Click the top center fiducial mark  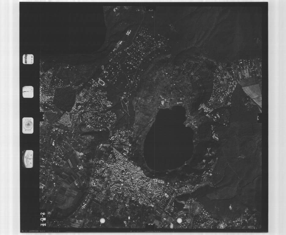[150, 9]
